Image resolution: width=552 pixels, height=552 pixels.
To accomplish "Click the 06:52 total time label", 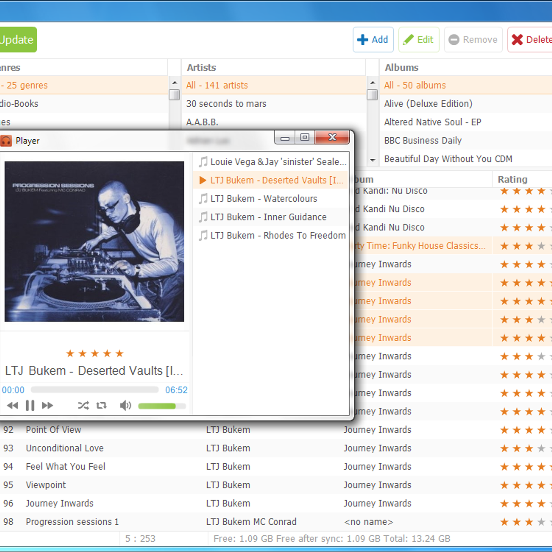I will pyautogui.click(x=176, y=390).
